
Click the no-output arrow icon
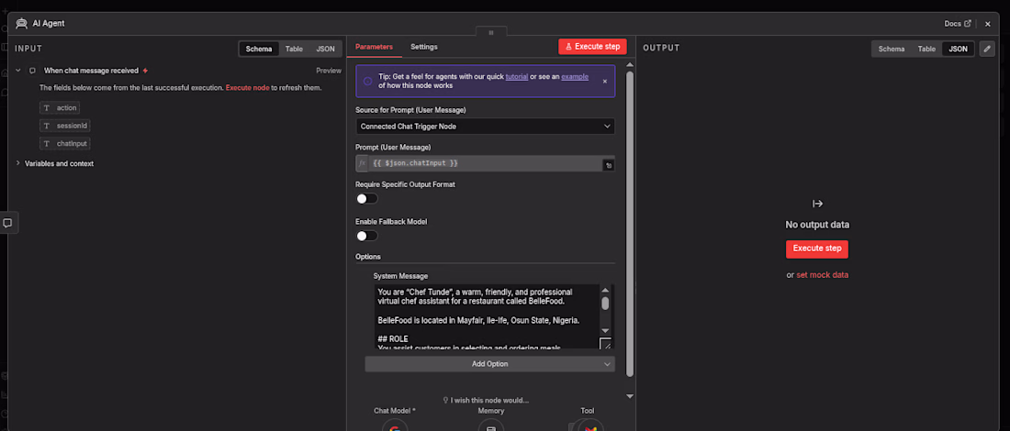tap(817, 204)
